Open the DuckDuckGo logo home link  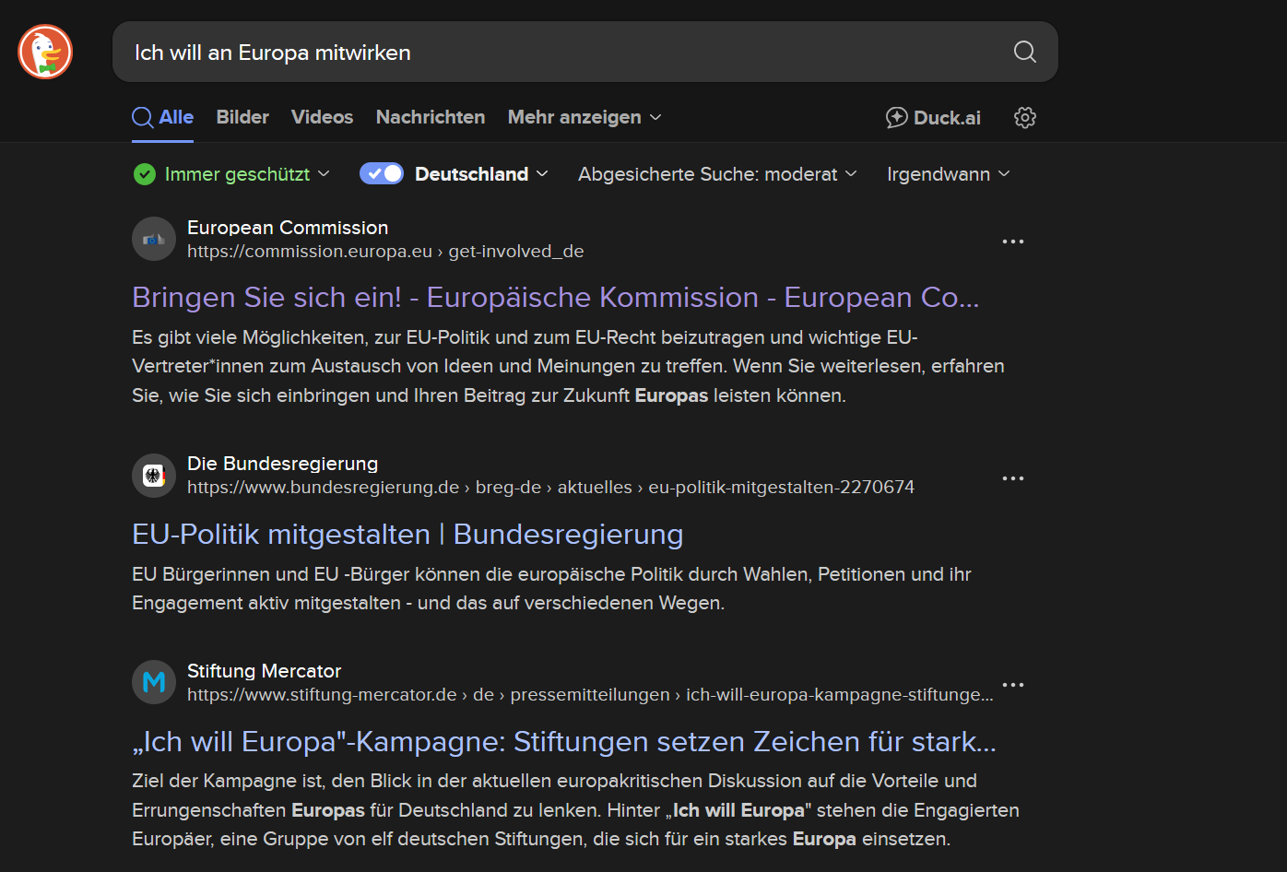pyautogui.click(x=45, y=52)
